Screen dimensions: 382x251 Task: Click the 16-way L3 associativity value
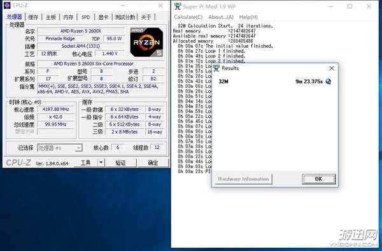[x=155, y=132]
